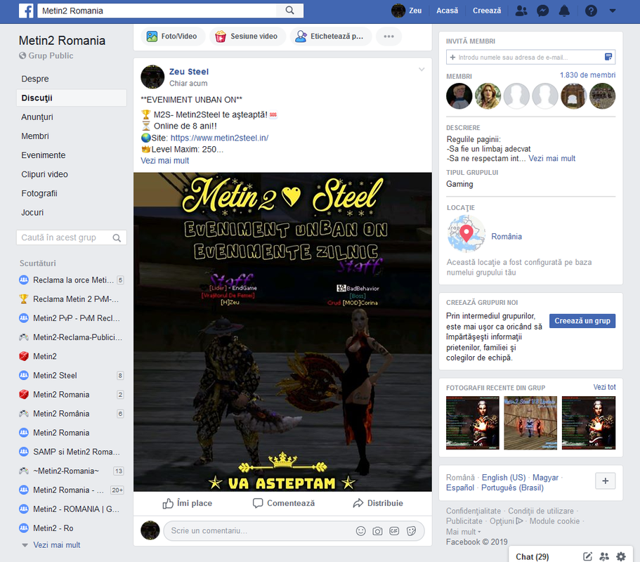Open the Creează menu in top bar
The height and width of the screenshot is (562, 640).
[487, 11]
